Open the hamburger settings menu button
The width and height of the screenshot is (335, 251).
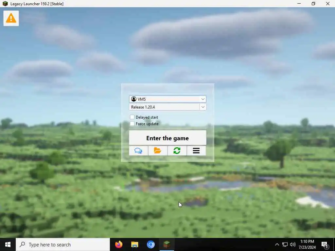[196, 151]
